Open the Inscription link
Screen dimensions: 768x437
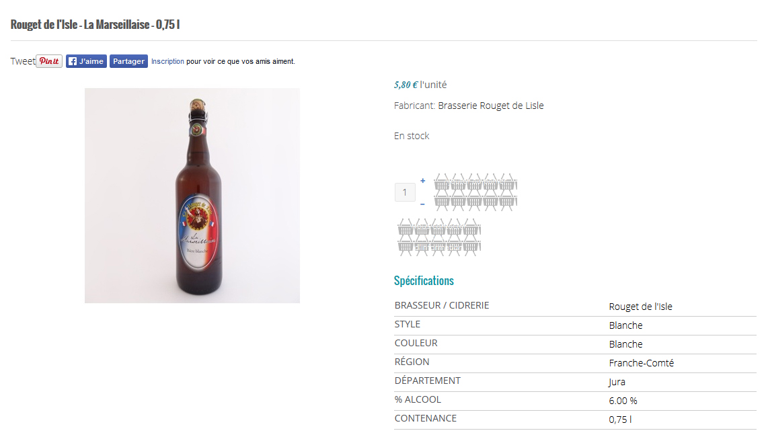(167, 61)
